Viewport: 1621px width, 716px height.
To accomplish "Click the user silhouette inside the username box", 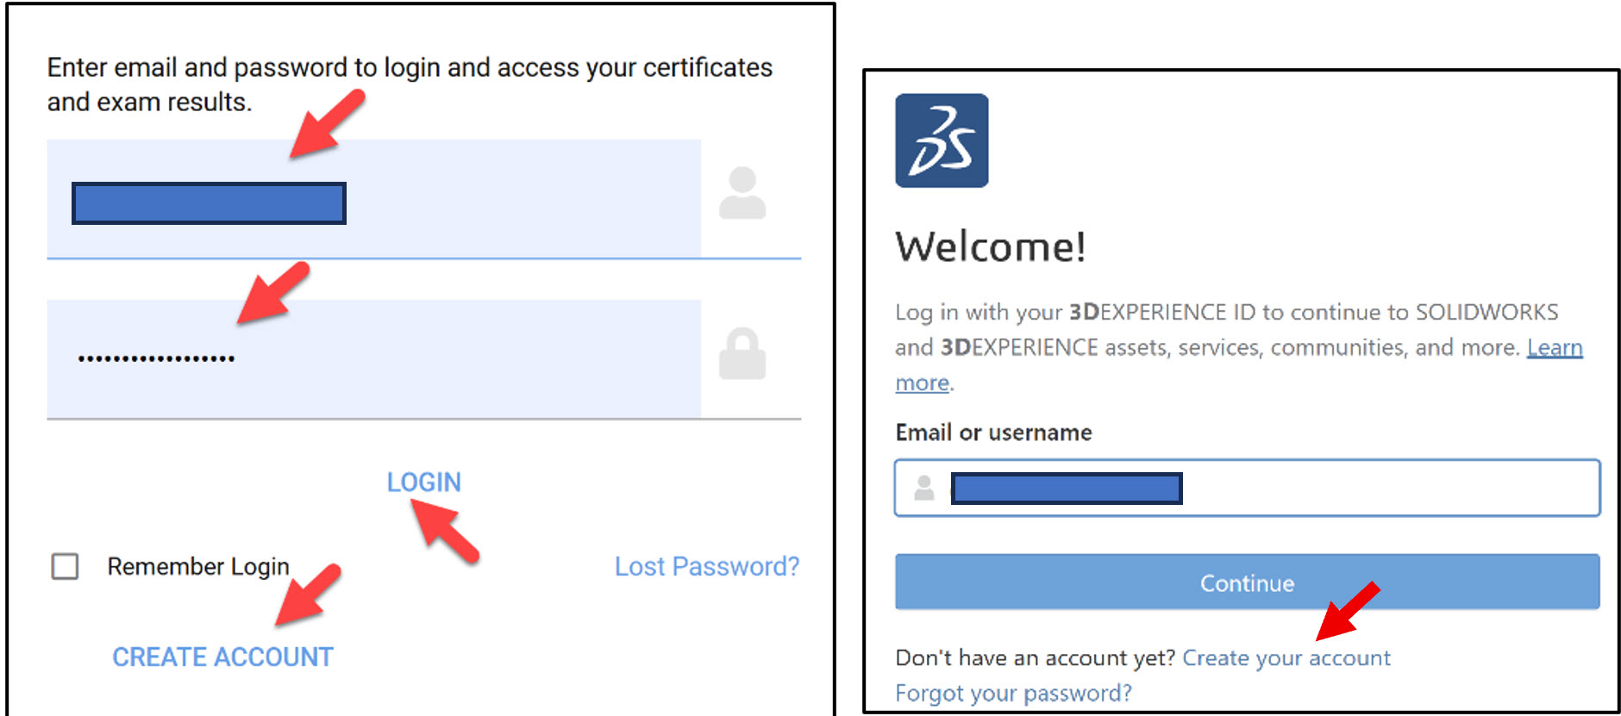I will (923, 489).
